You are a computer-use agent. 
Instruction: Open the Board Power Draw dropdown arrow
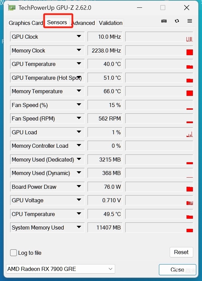pos(79,186)
